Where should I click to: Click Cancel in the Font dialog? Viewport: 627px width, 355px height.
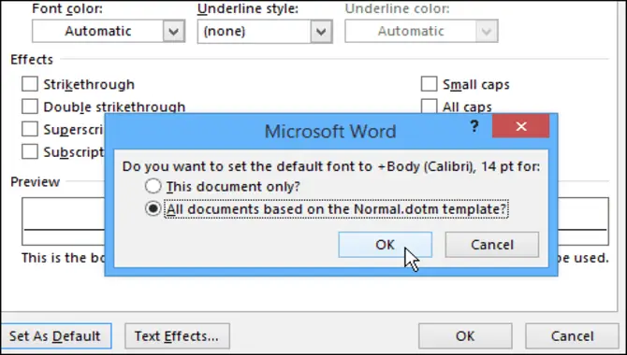point(572,335)
